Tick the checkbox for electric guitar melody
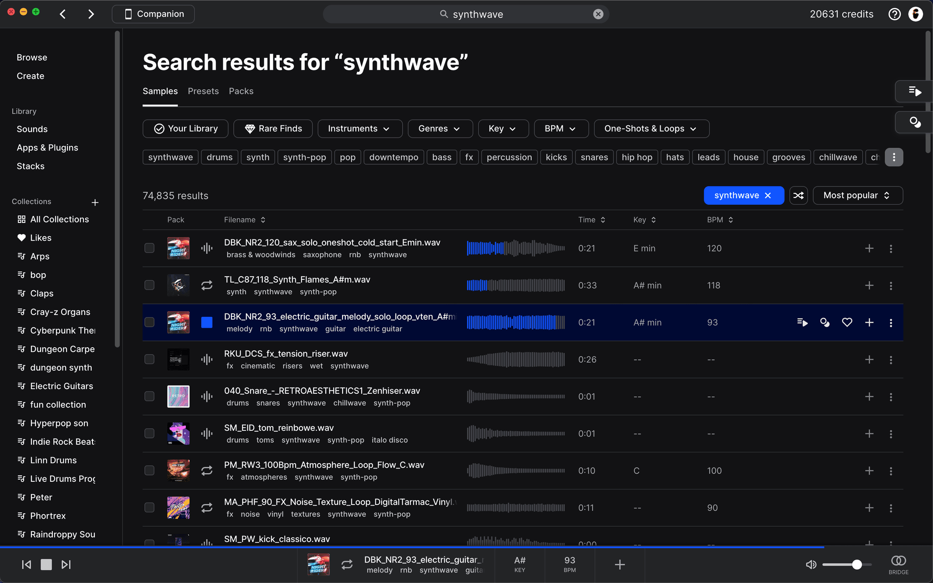The width and height of the screenshot is (933, 583). click(149, 322)
